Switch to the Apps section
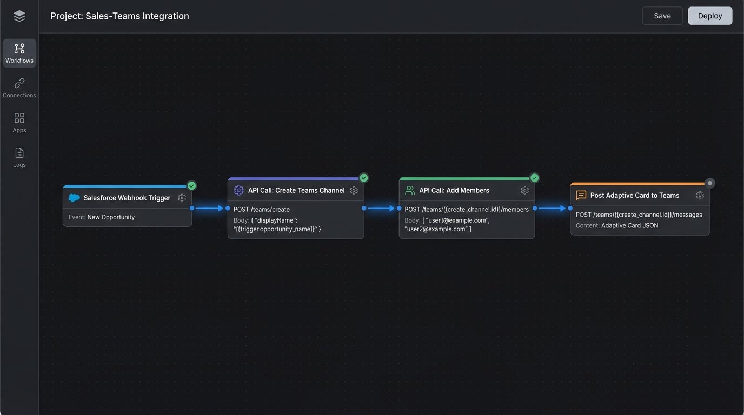 pos(19,122)
